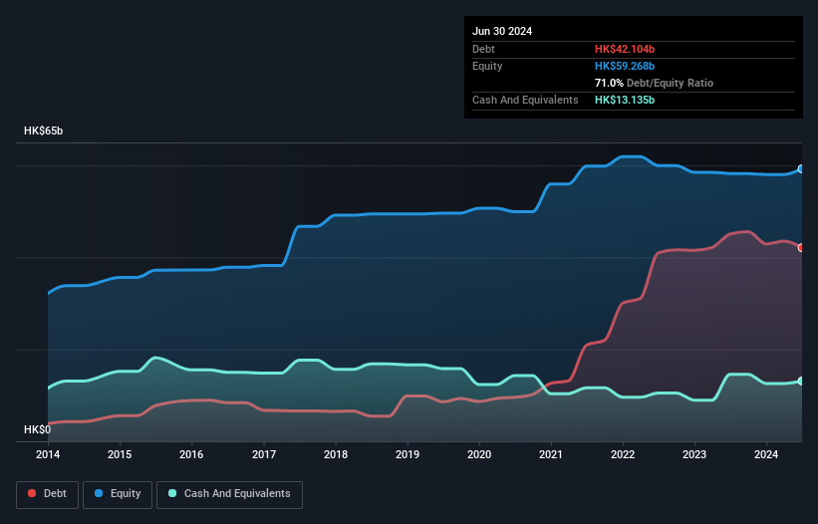The image size is (818, 524).
Task: Click the red dot beside Debt legend
Action: (x=32, y=494)
